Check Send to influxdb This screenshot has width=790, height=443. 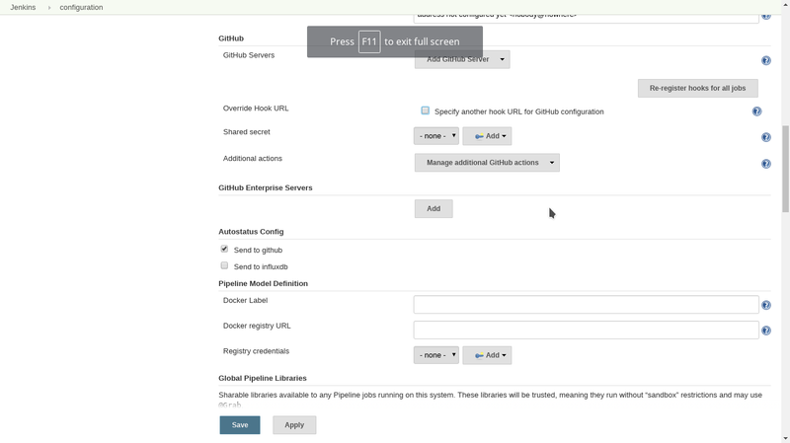[x=224, y=265]
